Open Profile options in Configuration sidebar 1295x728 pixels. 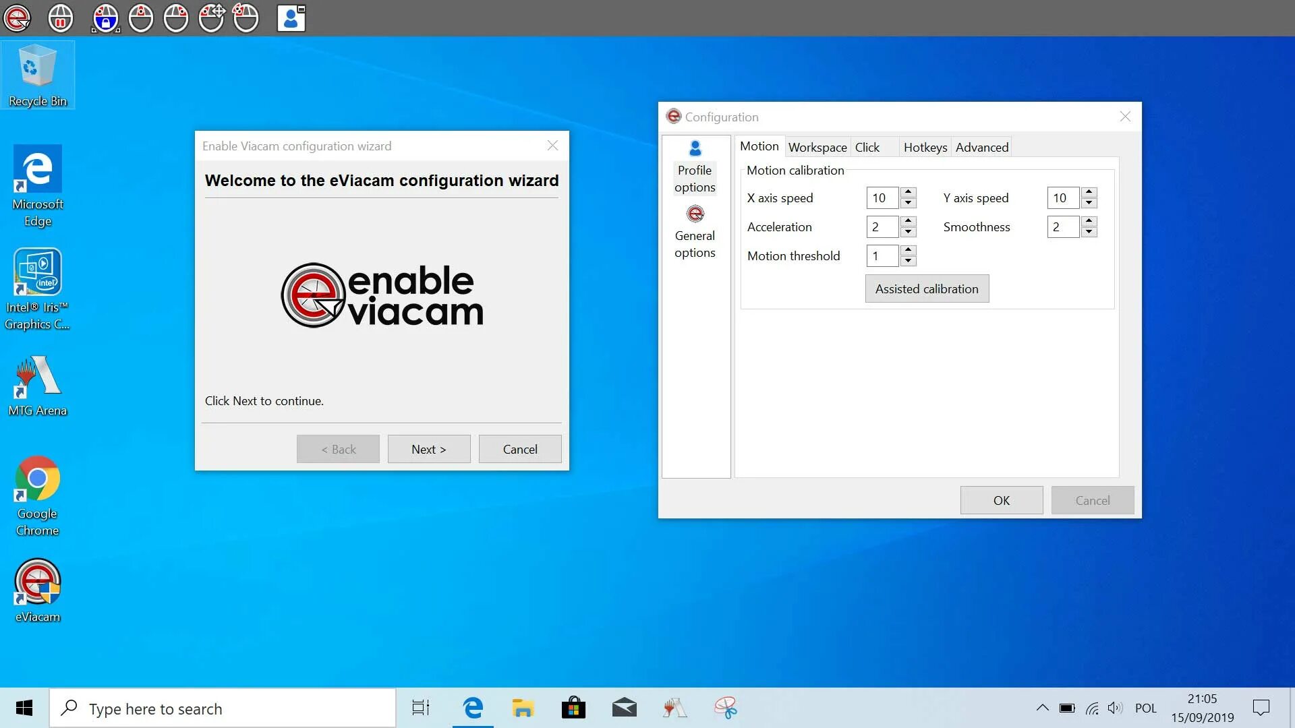pyautogui.click(x=695, y=167)
